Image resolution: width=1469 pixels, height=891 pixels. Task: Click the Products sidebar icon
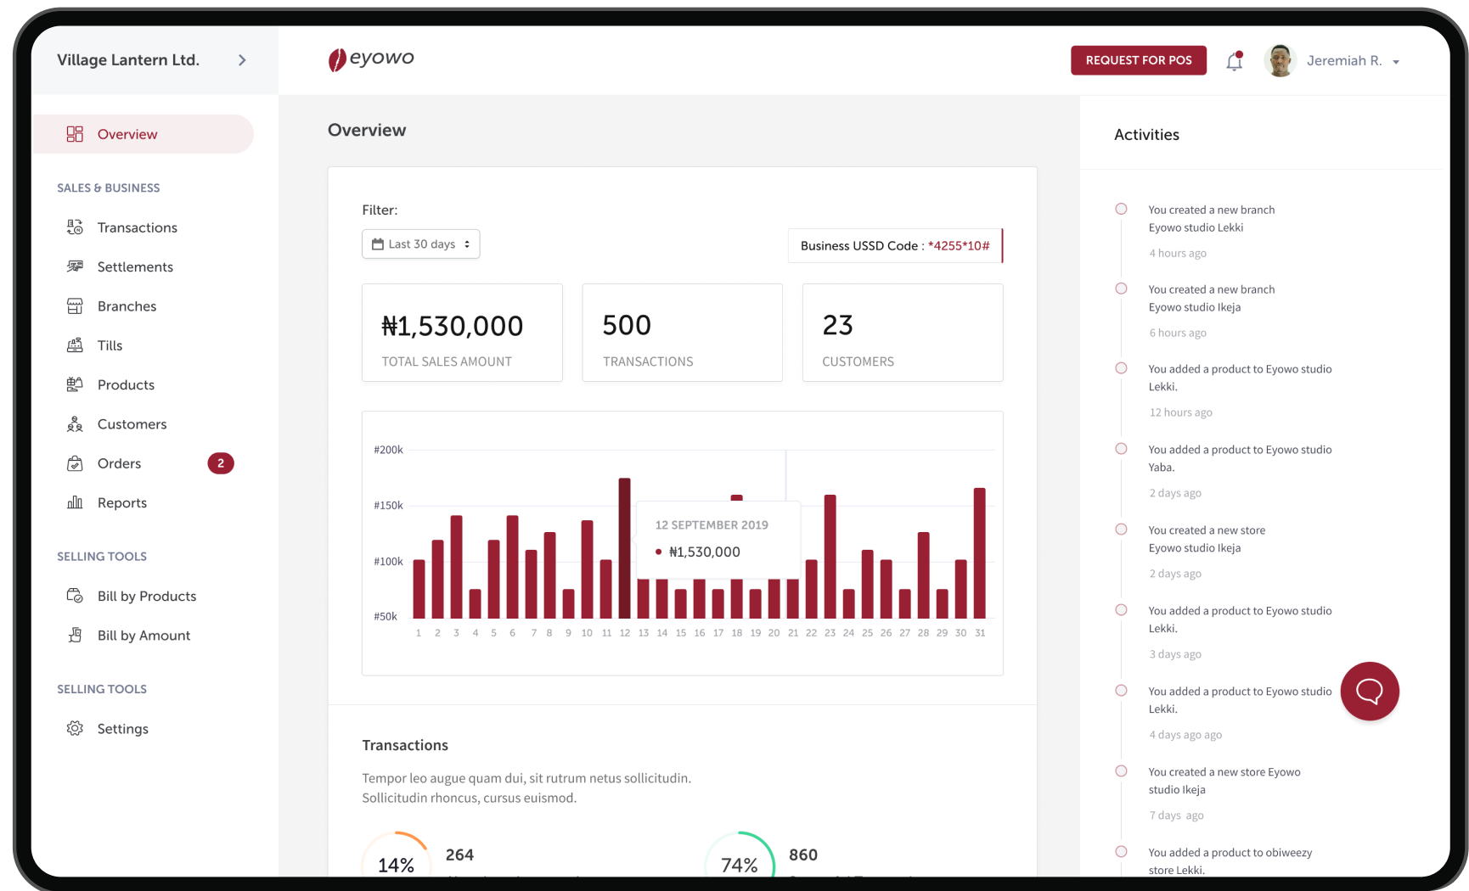point(75,384)
